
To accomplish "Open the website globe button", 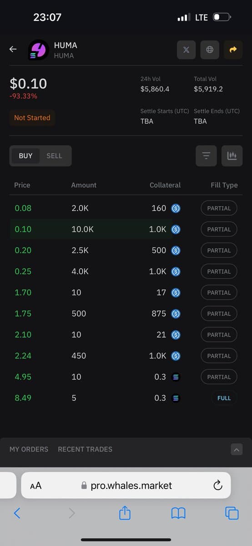I will (210, 50).
